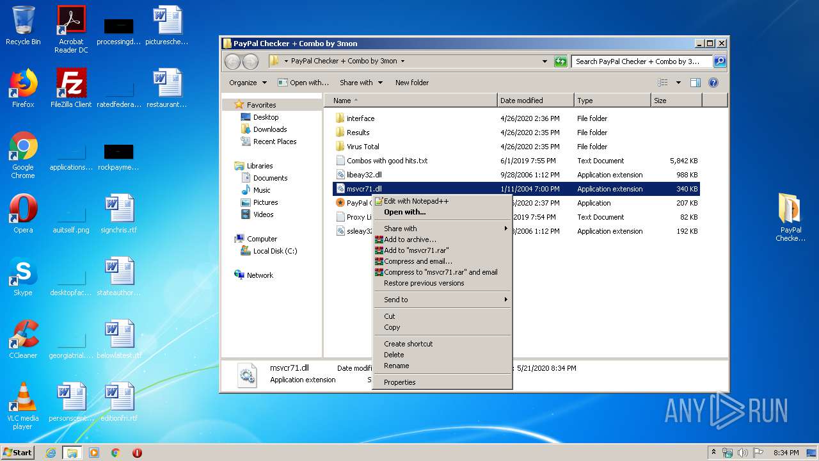Click Windows Media Player taskbar icon
The width and height of the screenshot is (819, 461).
pyautogui.click(x=94, y=453)
